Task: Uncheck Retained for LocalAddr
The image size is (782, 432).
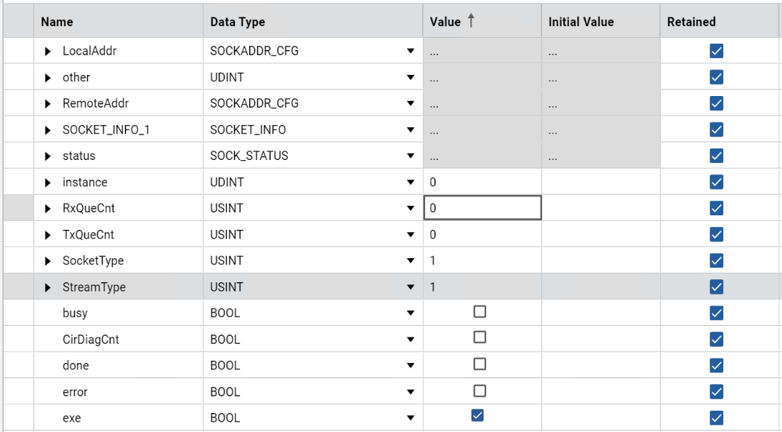Action: click(716, 51)
